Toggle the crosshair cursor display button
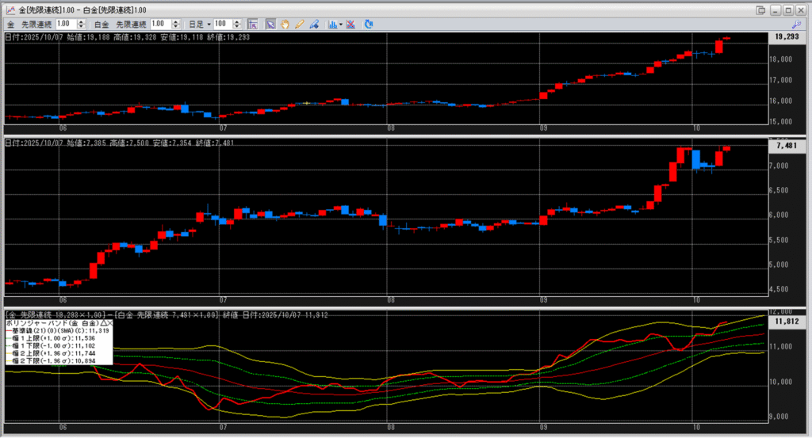This screenshot has height=438, width=812. point(253,25)
